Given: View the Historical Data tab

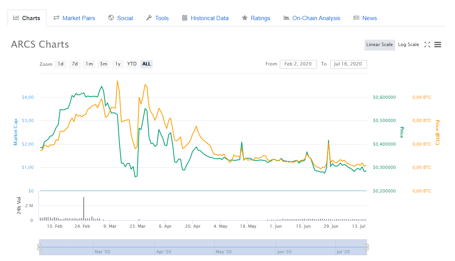Looking at the screenshot, I should [x=205, y=18].
